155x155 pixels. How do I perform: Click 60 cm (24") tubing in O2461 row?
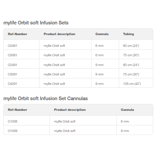131,46
